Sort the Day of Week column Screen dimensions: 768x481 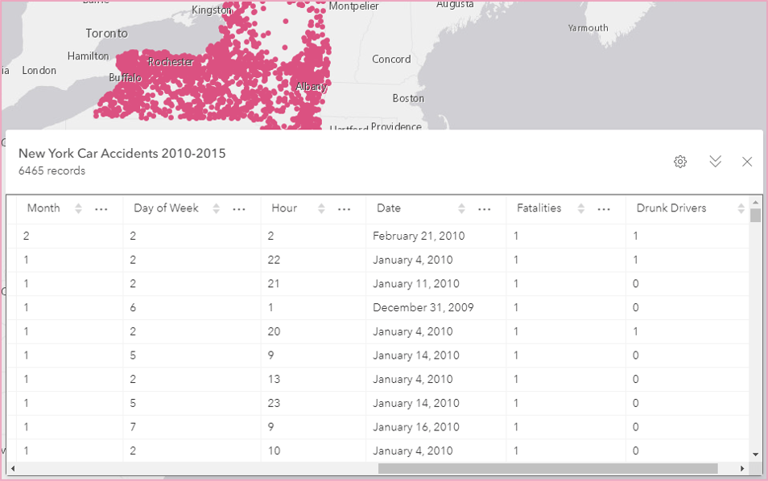coord(216,208)
